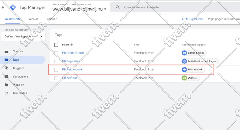Click the Variabelen sidebar icon

pos(6,76)
